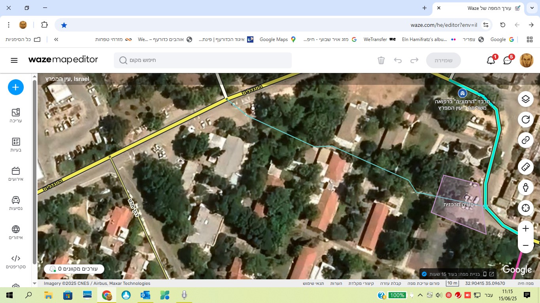Click the blue plus add button
Image resolution: width=540 pixels, height=303 pixels.
(x=16, y=87)
